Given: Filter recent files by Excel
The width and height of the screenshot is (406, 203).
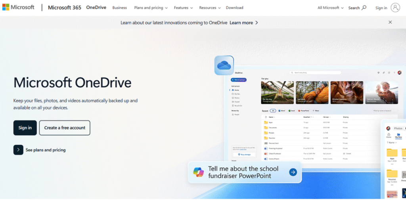Looking at the screenshot, I should (291, 111).
